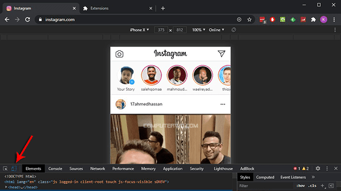341x191 pixels.
Task: Switch to the Security tab
Action: tap(197, 169)
